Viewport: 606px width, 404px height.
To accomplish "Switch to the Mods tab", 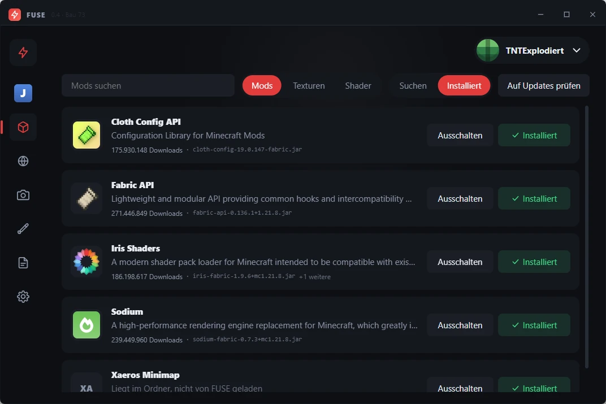I will 262,86.
